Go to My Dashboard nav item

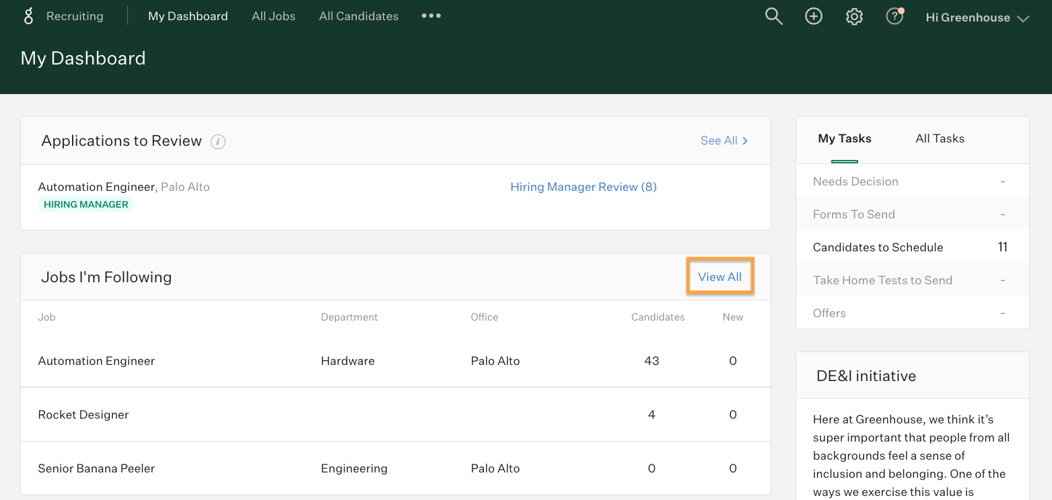[188, 16]
